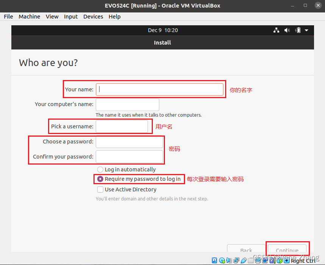Open the File menu
Viewport: 325px width, 265px height.
(8, 17)
